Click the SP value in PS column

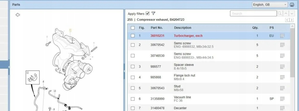point(272,99)
